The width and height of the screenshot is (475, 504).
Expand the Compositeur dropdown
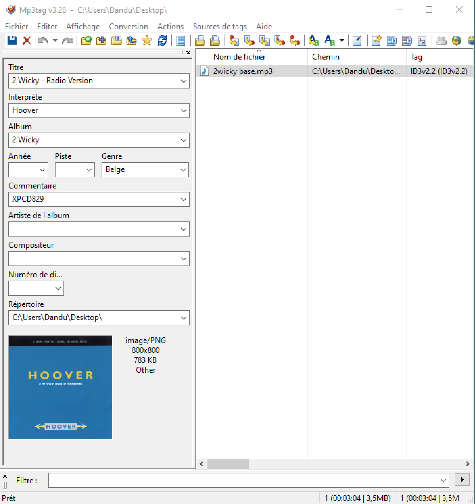click(183, 259)
